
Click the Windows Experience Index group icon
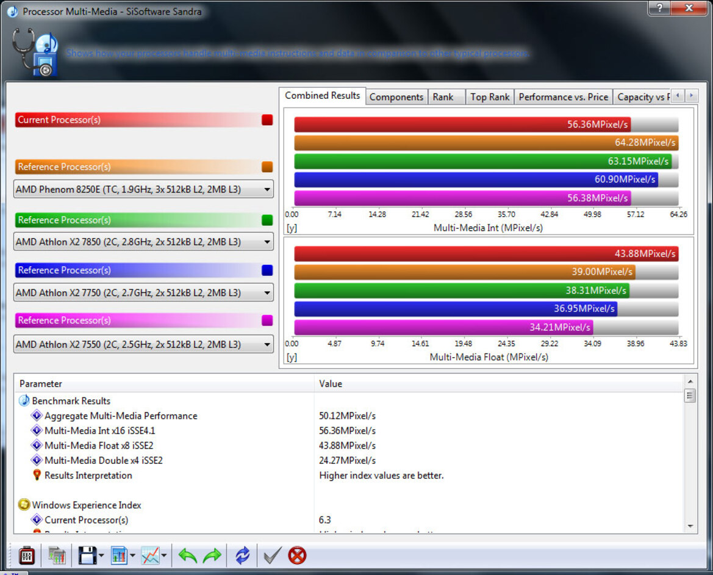click(x=24, y=504)
